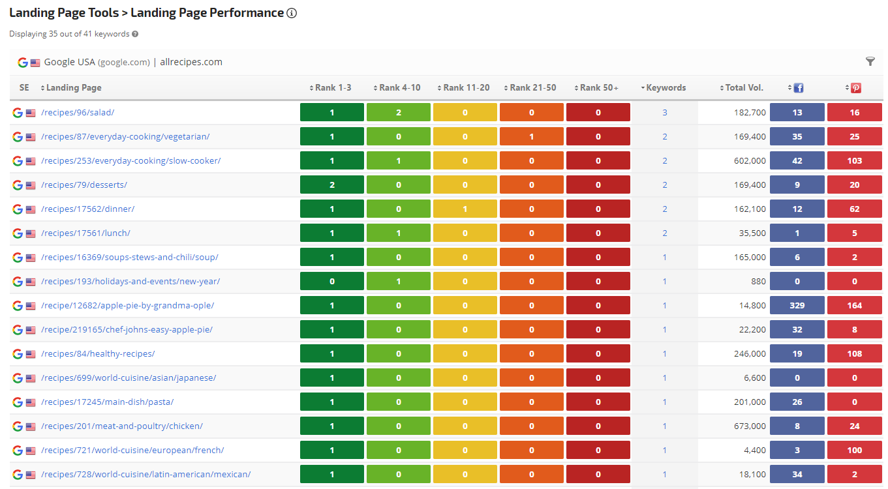
Task: Click Pinterest count 103 for slow-cooker
Action: coord(855,161)
